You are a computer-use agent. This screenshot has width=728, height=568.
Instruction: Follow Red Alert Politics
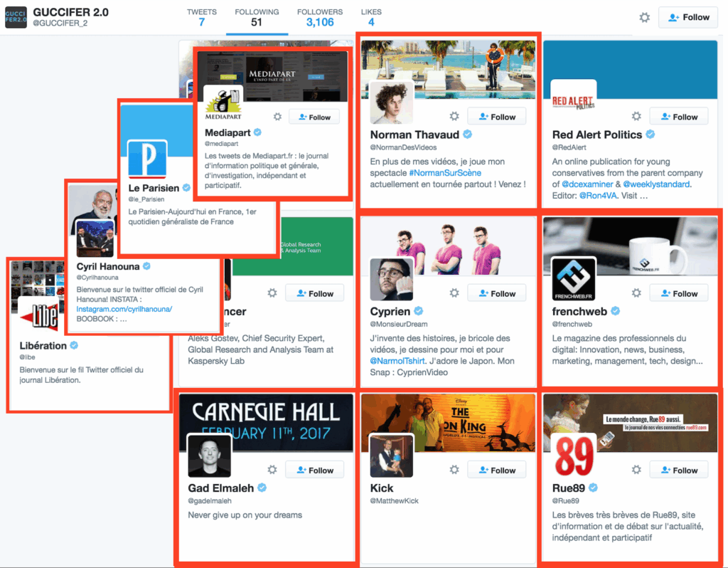click(679, 117)
